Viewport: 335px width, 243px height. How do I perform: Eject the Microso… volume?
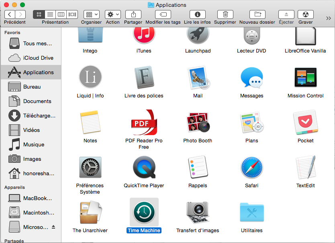coord(53,227)
